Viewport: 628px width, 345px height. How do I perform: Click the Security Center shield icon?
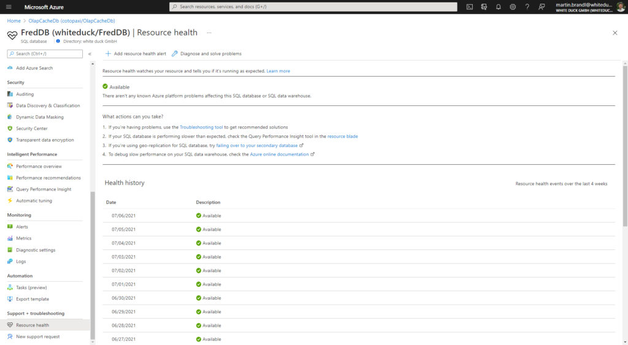(x=10, y=129)
